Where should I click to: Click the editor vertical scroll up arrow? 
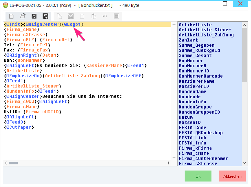click(x=174, y=25)
